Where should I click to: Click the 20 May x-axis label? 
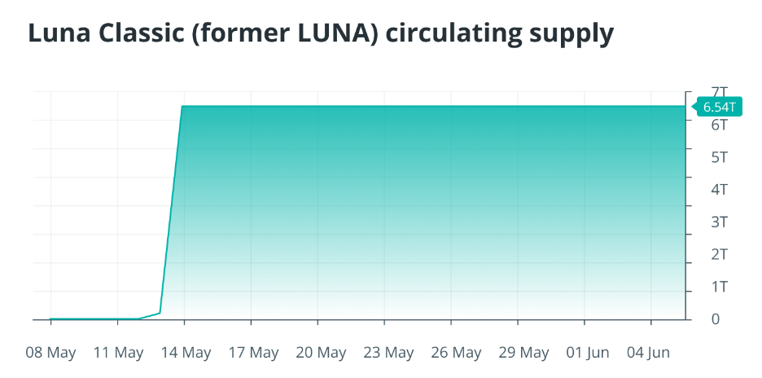click(320, 353)
